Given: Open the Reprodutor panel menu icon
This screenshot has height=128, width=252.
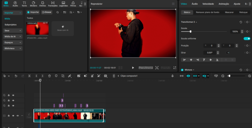Looking at the screenshot, I should pos(173,4).
